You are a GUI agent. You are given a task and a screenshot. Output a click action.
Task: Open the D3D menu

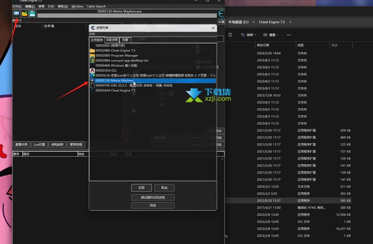click(x=51, y=6)
